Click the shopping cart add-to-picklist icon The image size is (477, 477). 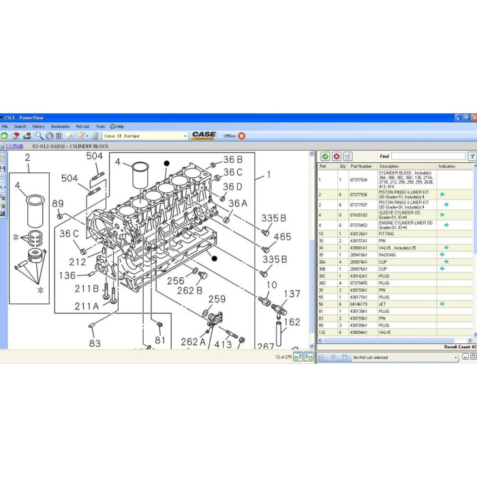(348, 156)
